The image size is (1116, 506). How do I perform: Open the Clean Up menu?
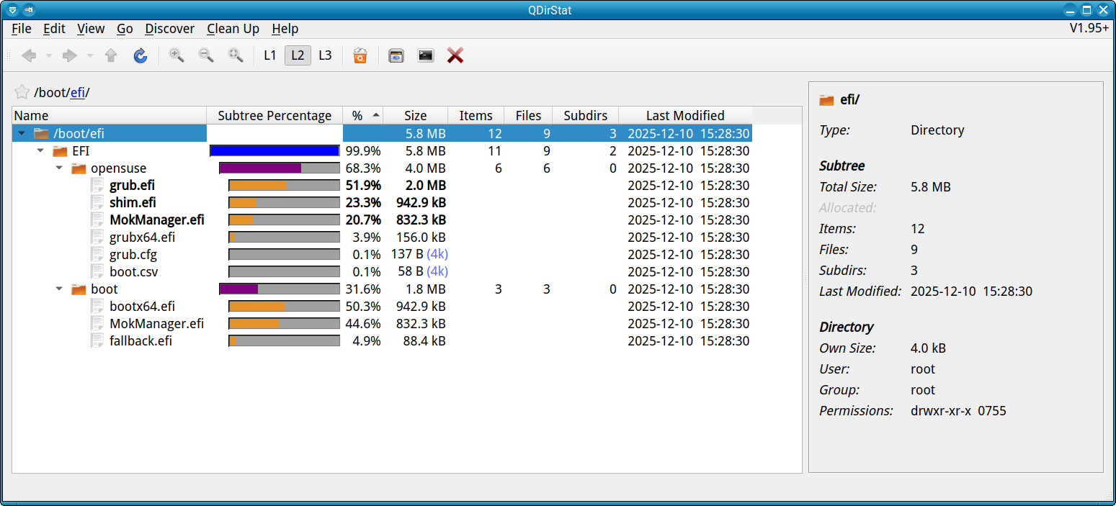click(x=233, y=29)
